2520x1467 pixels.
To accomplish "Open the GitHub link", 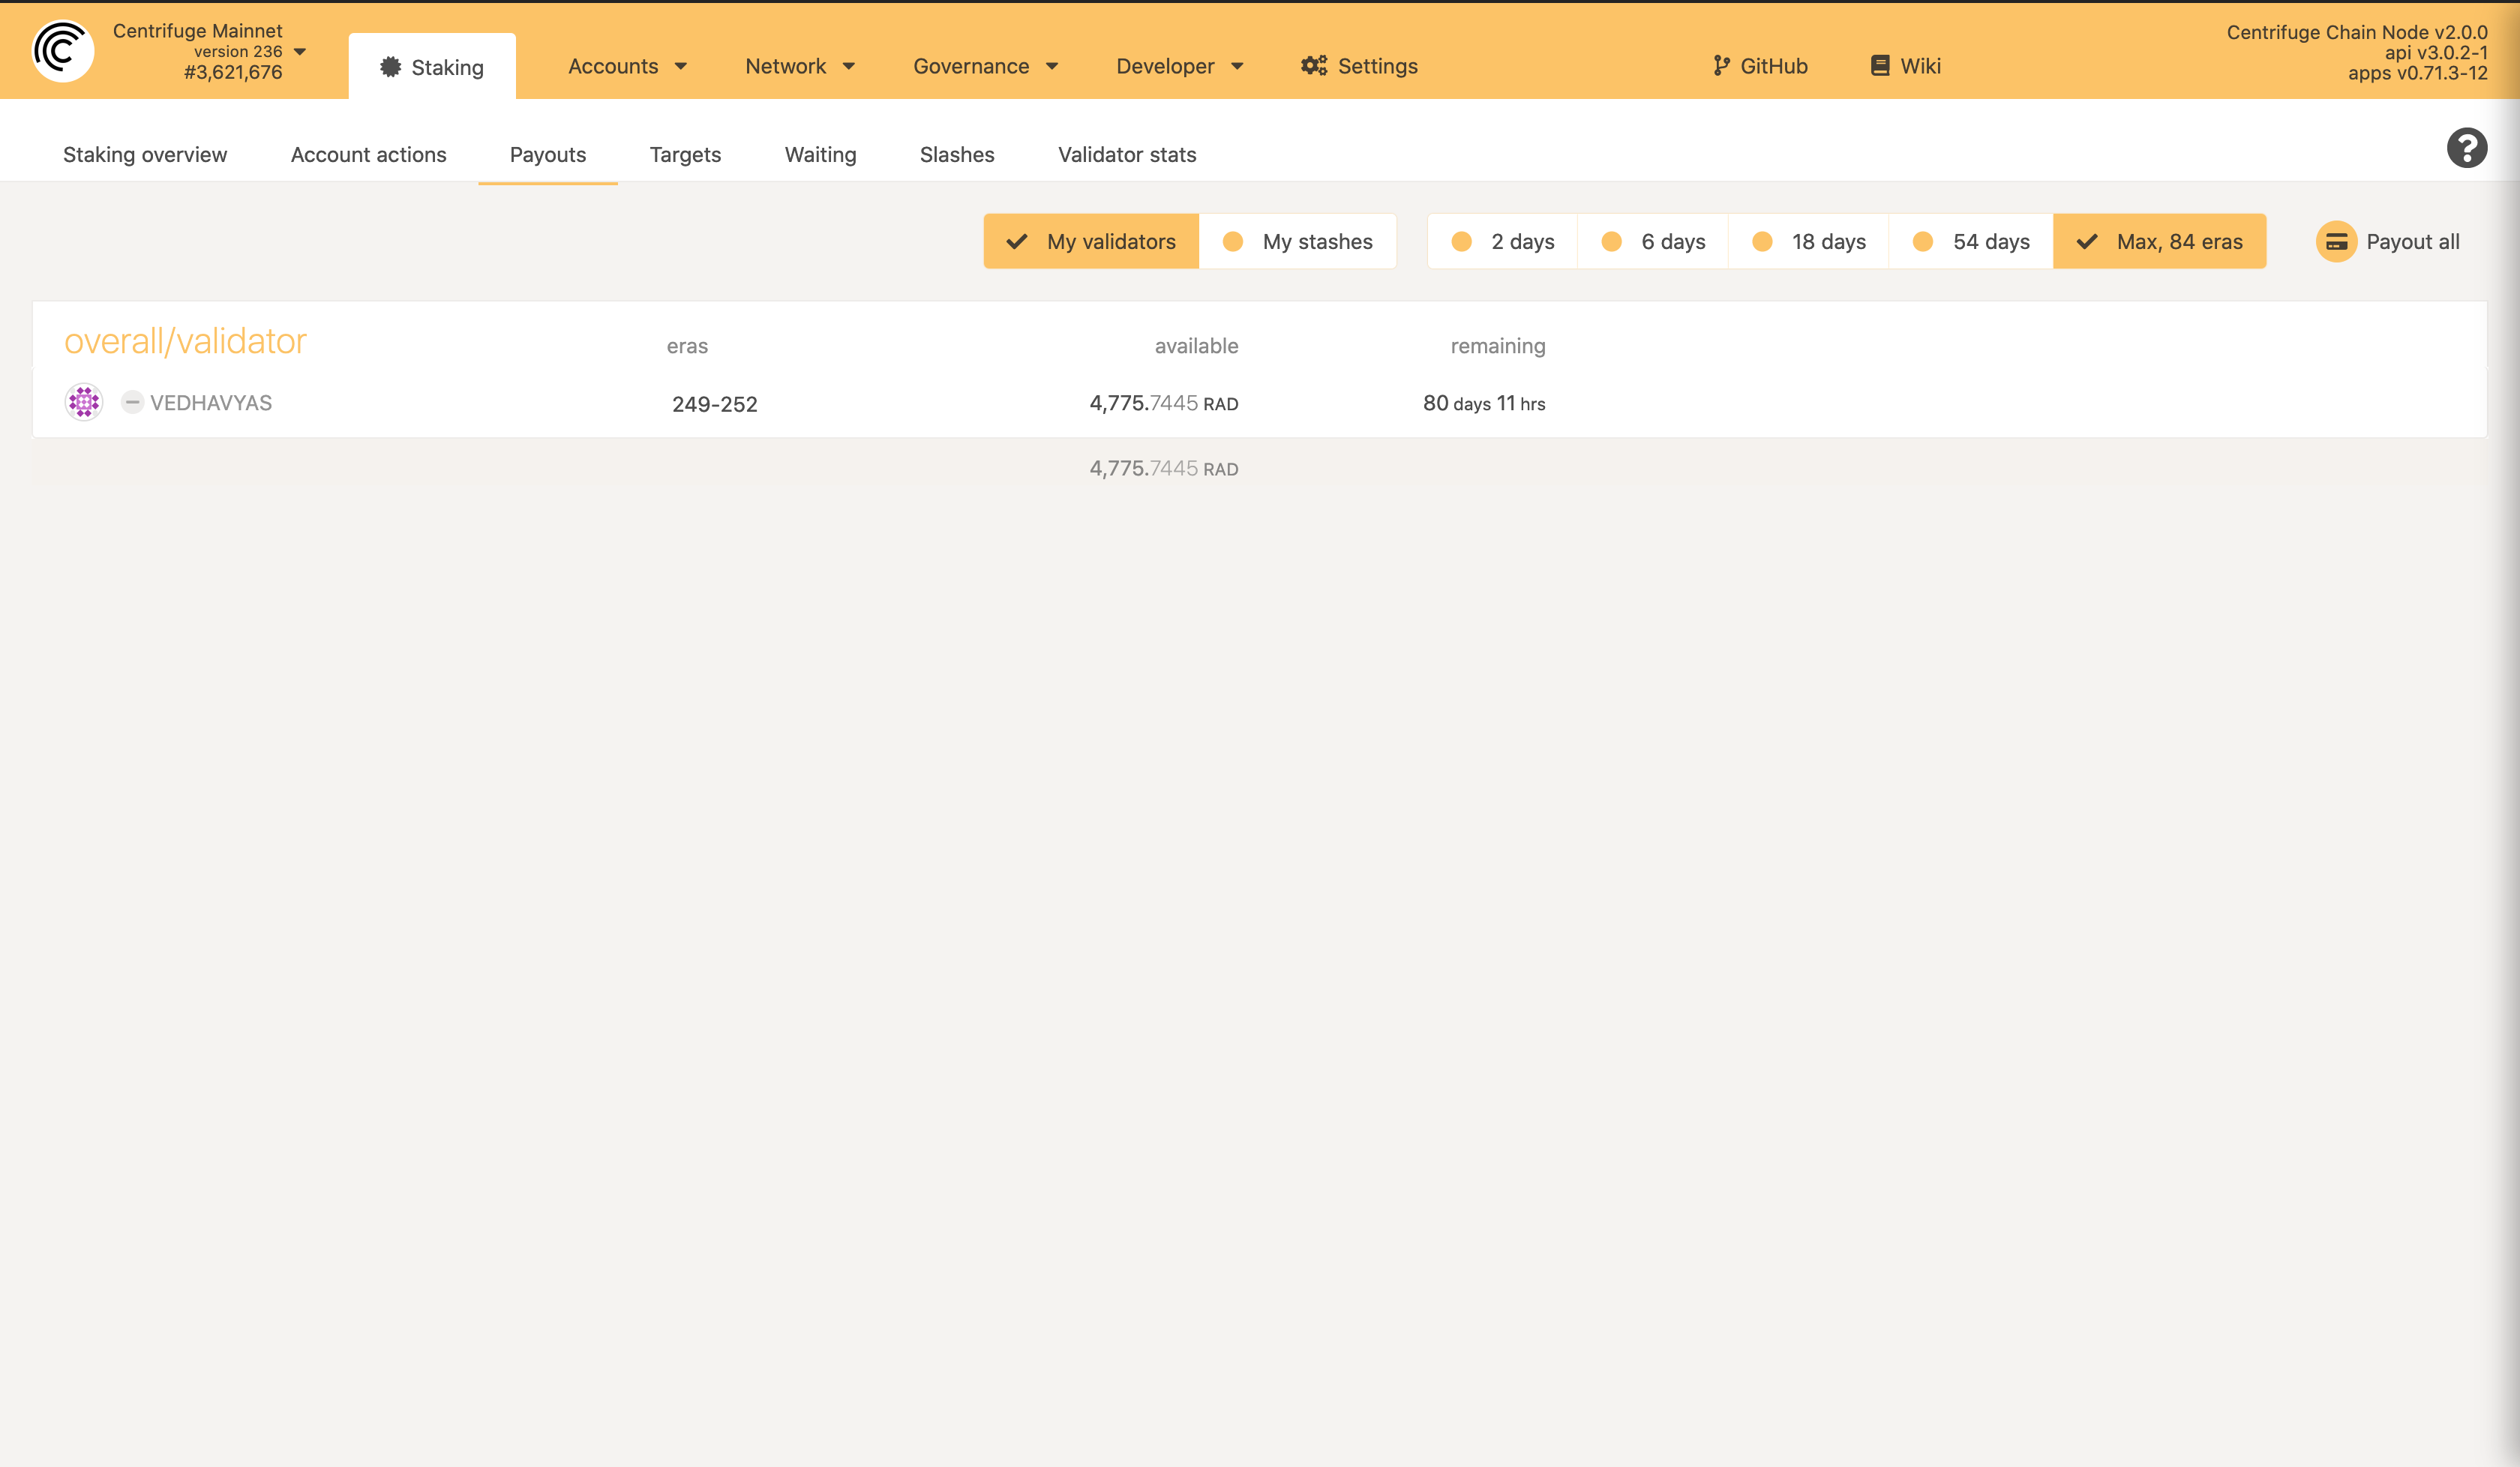I will click(1760, 66).
